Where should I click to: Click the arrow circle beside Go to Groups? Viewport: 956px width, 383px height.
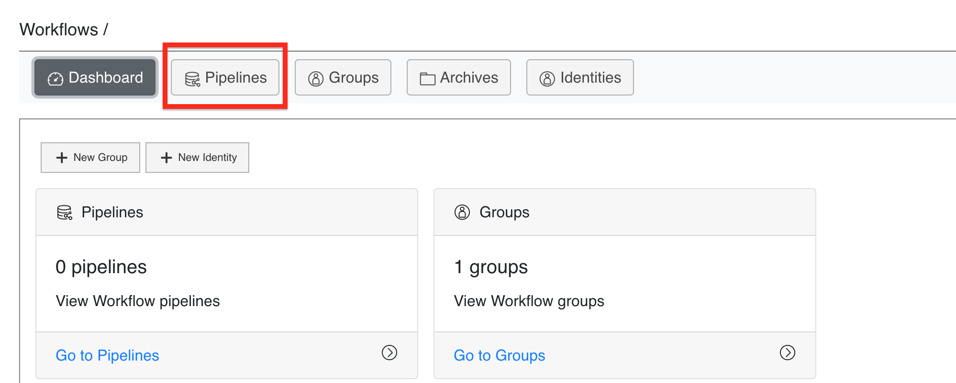coord(788,352)
